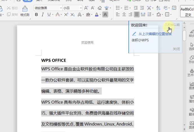Apply numbered list formatting
The image size is (194, 132).
tap(126, 8)
